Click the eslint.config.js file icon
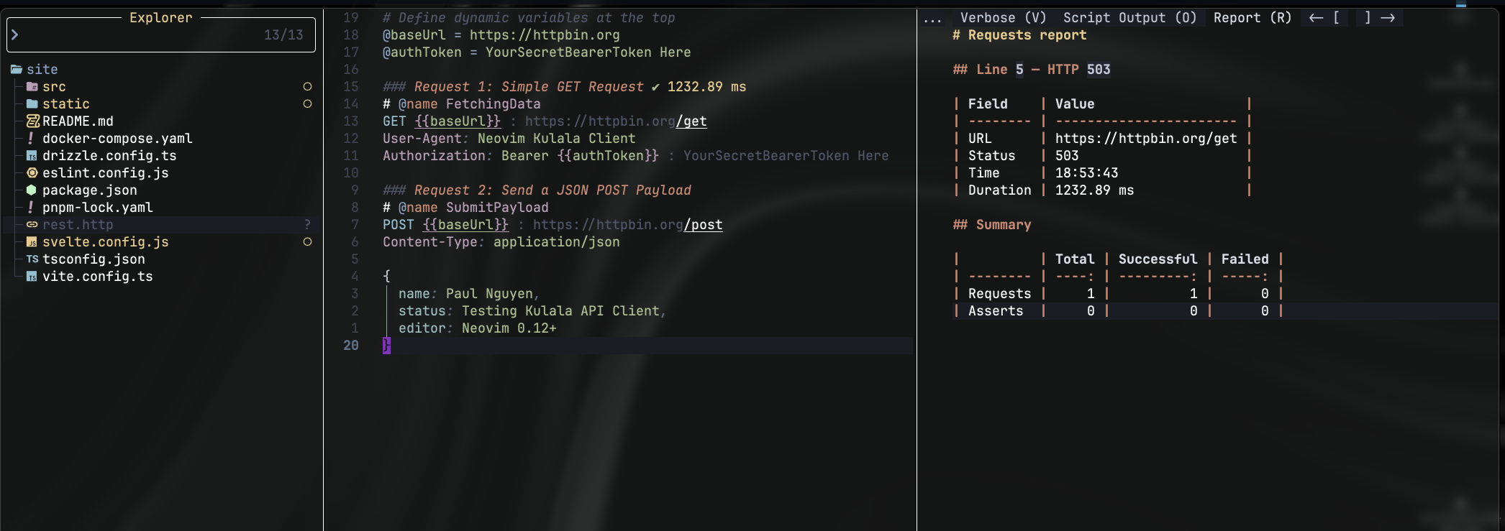Image resolution: width=1505 pixels, height=531 pixels. pyautogui.click(x=32, y=173)
